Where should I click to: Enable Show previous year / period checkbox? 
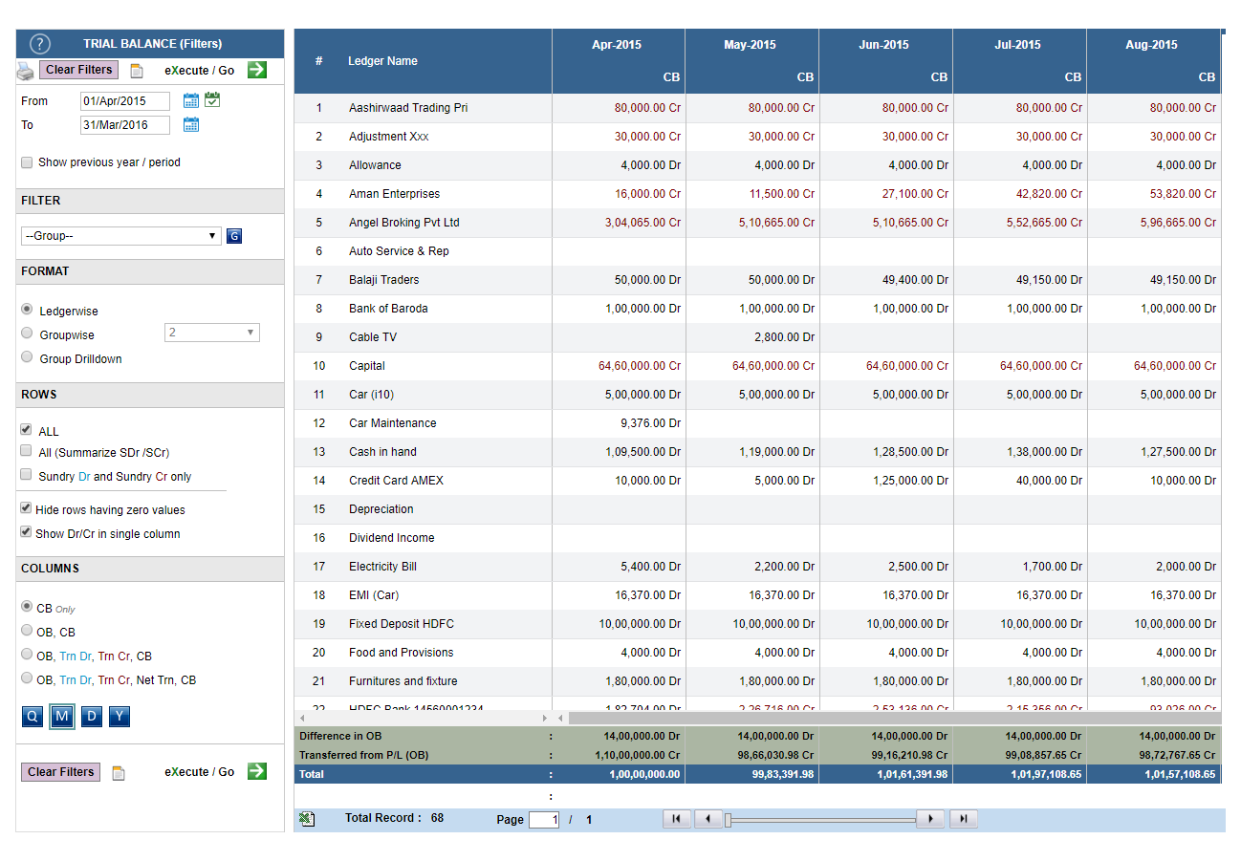click(27, 162)
